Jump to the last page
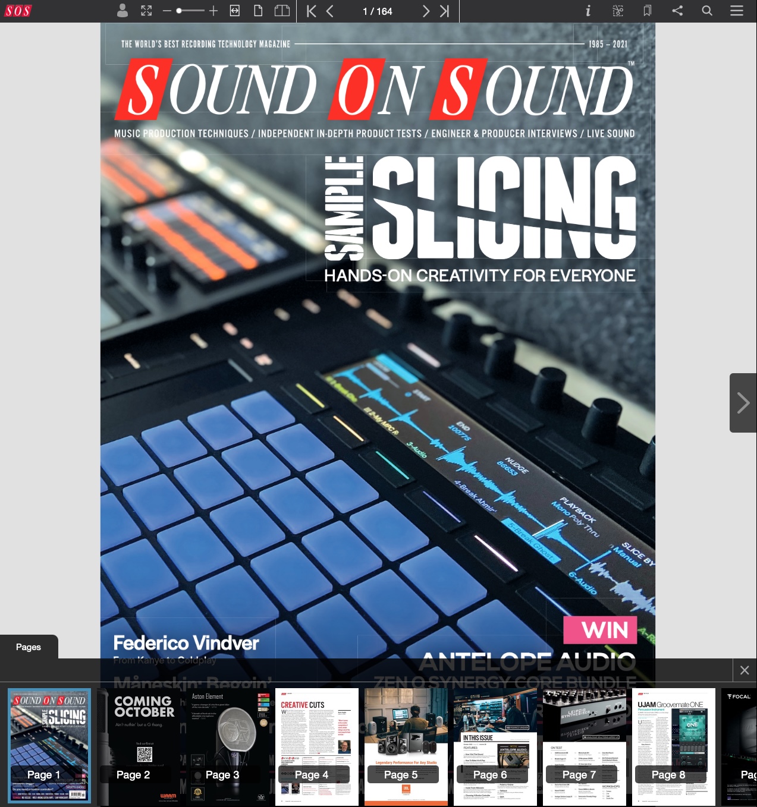This screenshot has width=757, height=807. tap(444, 11)
